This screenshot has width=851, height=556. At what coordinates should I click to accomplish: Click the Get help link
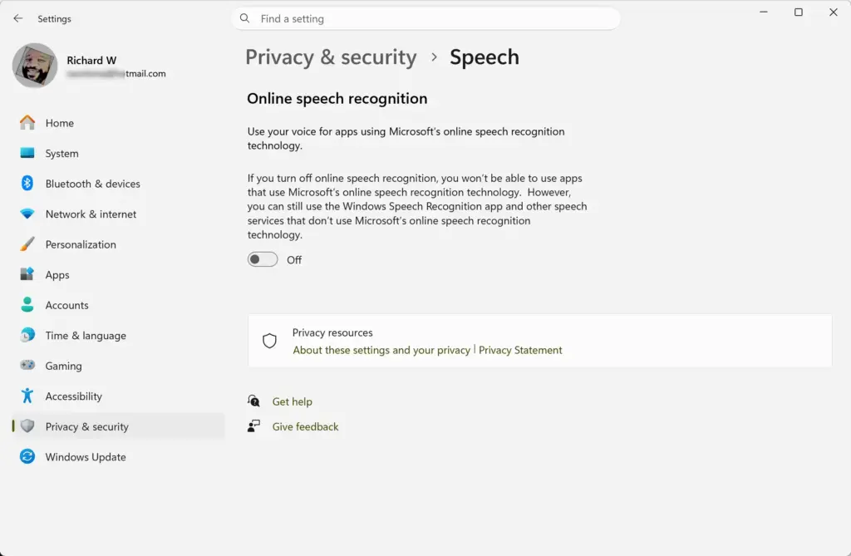292,401
